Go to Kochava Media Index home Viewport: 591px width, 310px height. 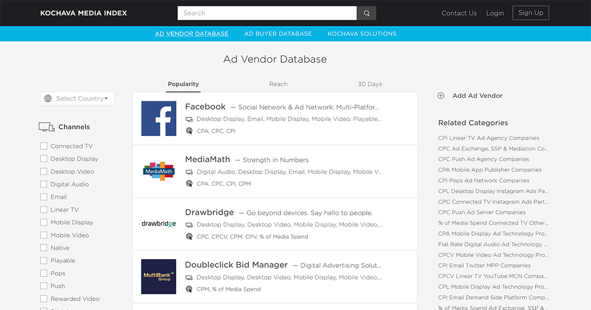[x=84, y=13]
